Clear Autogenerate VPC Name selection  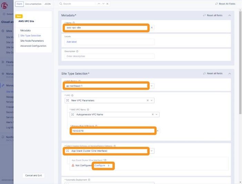point(152,115)
